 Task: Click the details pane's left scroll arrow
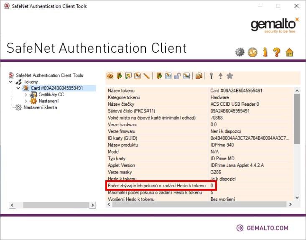click(x=109, y=204)
